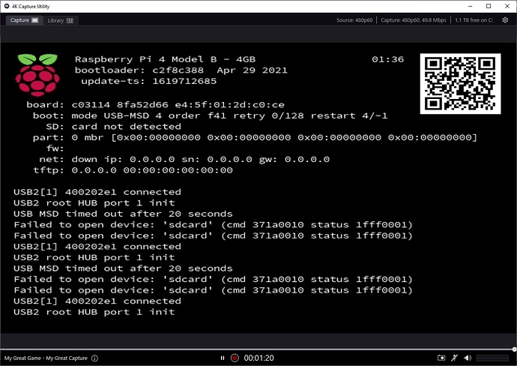
Task: Stop recording with the red record button
Action: click(x=235, y=358)
